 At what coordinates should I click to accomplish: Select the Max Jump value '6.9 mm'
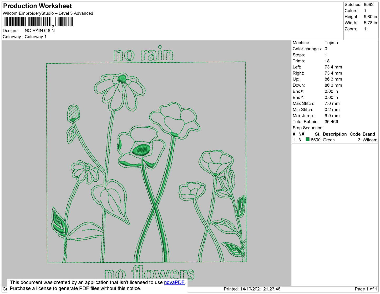332,116
